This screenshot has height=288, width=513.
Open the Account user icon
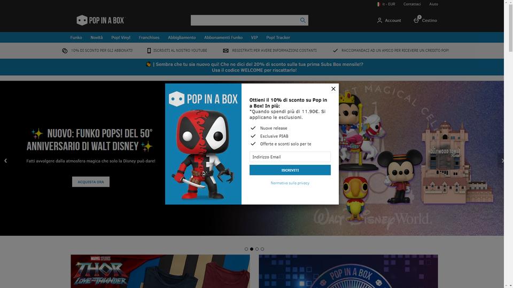[379, 20]
